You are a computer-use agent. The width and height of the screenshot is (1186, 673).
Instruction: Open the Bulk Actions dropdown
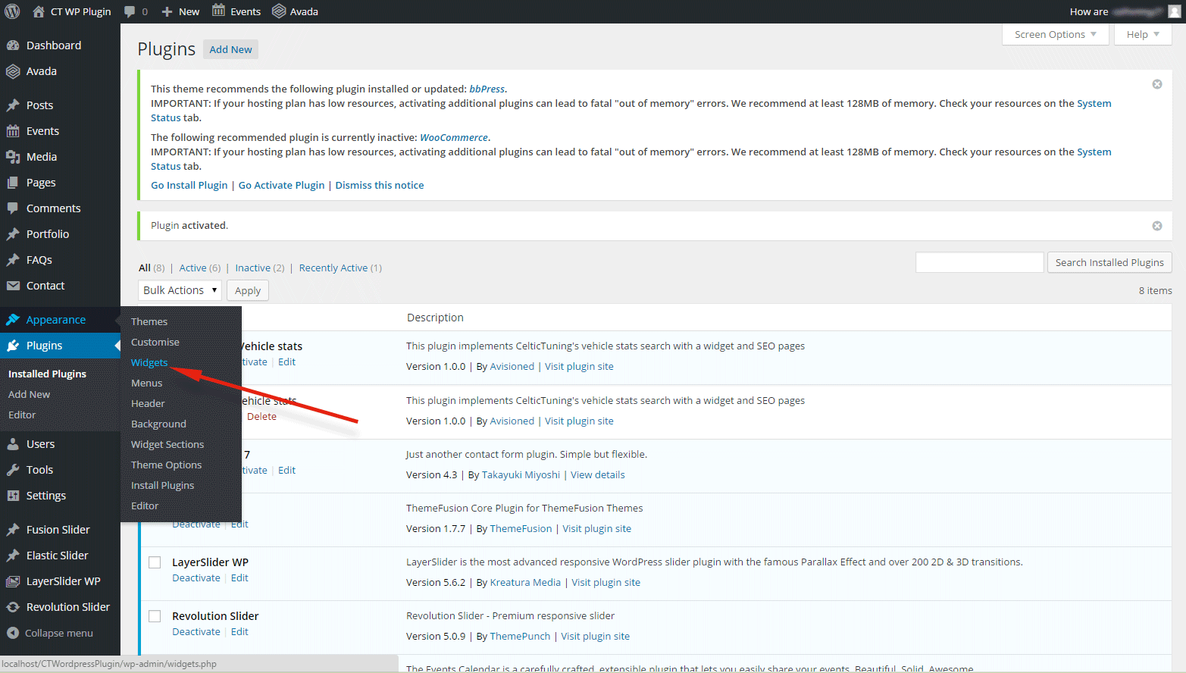180,290
